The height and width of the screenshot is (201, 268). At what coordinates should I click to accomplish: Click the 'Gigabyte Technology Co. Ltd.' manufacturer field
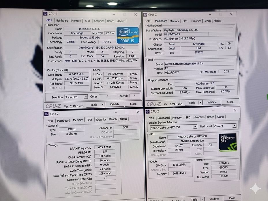pyautogui.click(x=198, y=30)
